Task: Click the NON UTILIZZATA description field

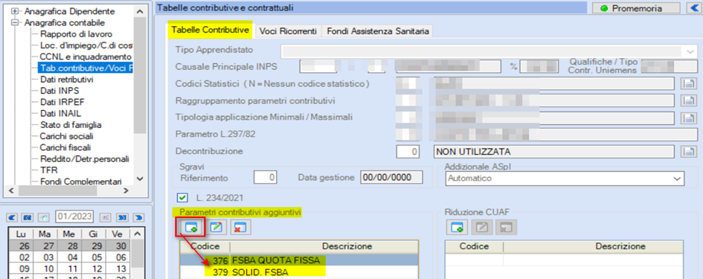Action: coord(554,152)
